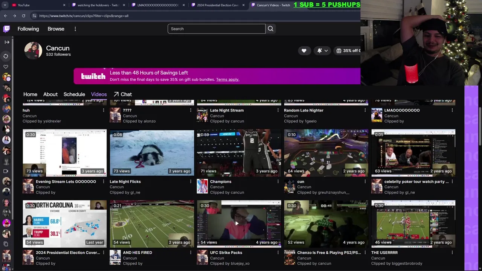Open the channel Home tab
The image size is (482, 271).
coord(30,94)
